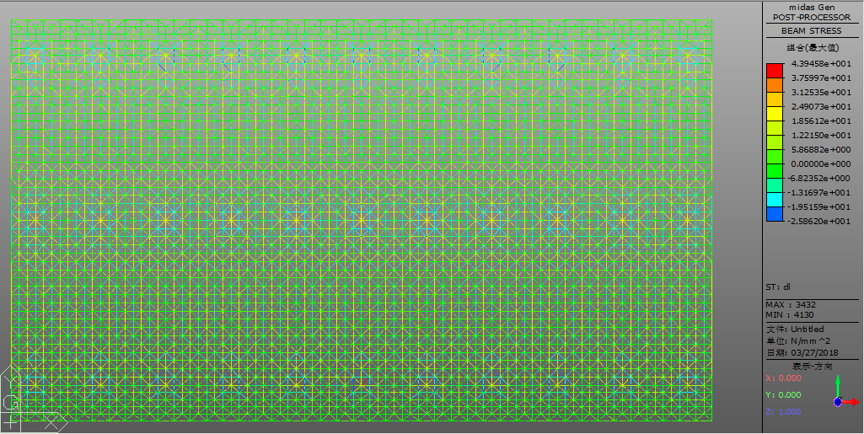Click the 文件: Untitled file label
Screen dimensions: 864x434
pyautogui.click(x=795, y=329)
